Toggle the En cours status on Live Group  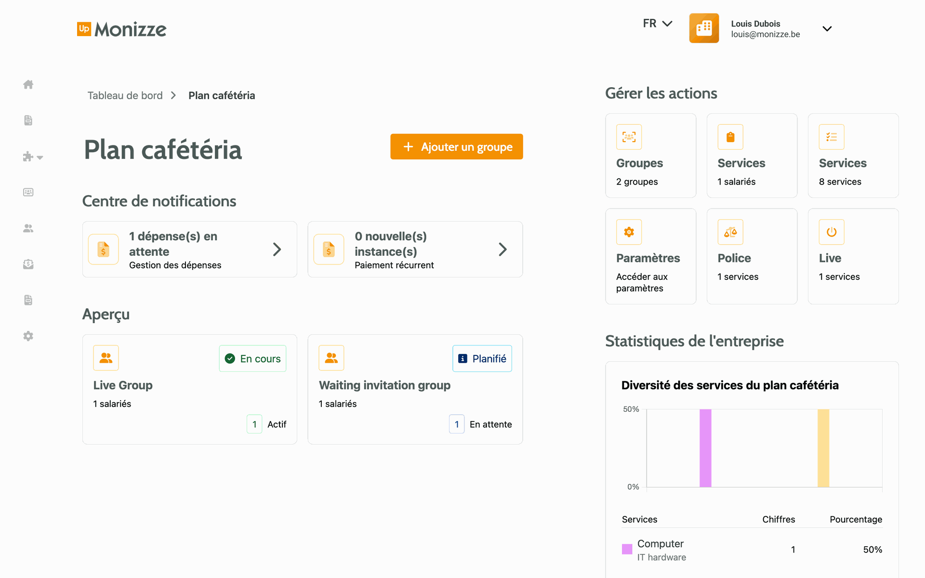252,358
